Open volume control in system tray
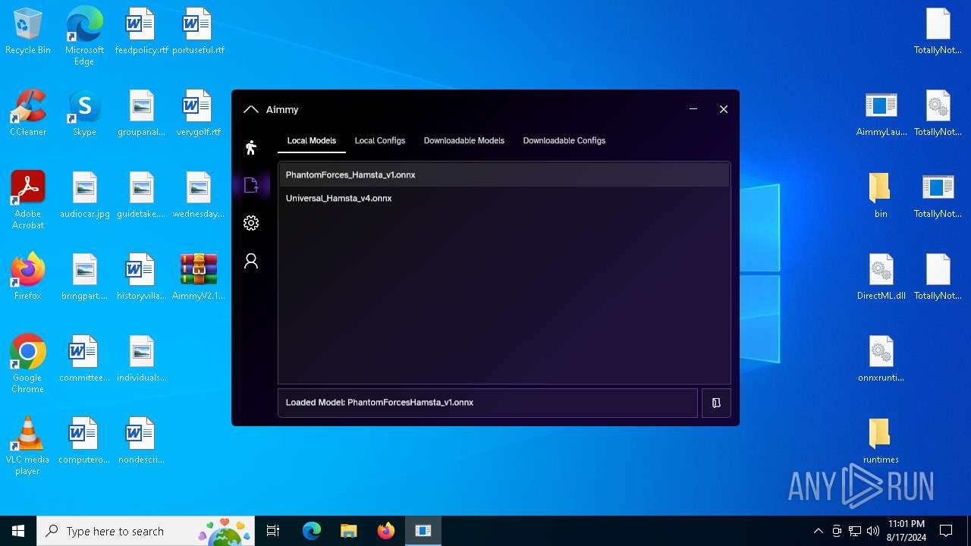This screenshot has height=546, width=971. (873, 531)
